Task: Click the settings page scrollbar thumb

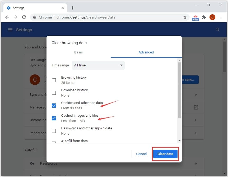Action: click(224, 57)
